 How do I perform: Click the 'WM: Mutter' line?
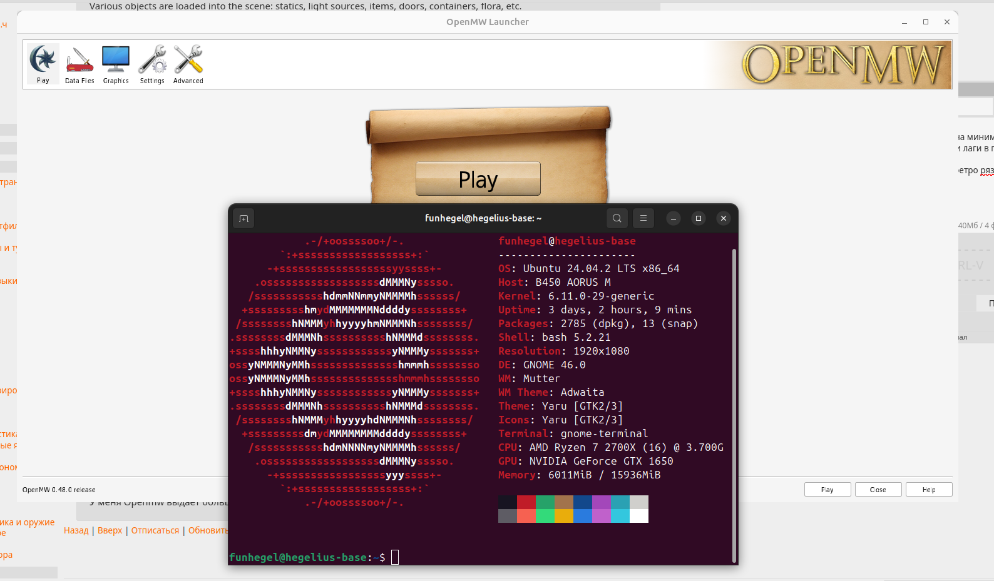pos(530,378)
